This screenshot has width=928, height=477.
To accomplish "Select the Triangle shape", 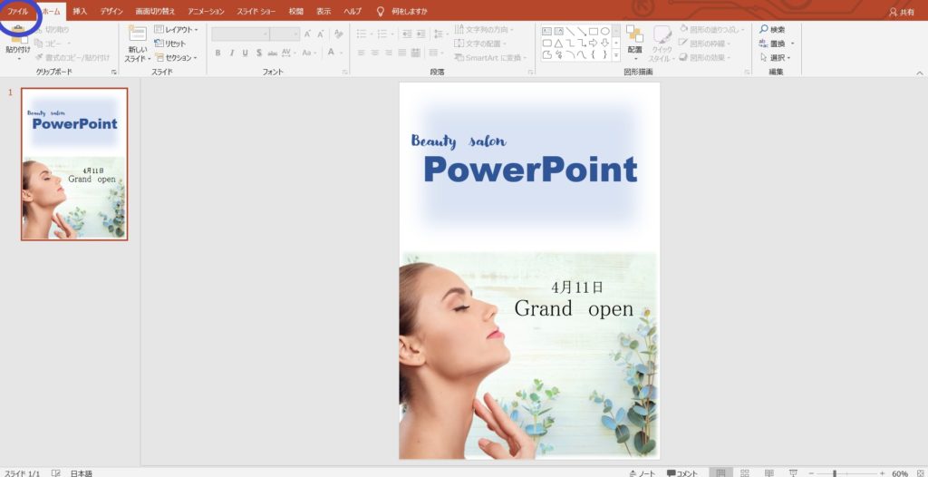I will (558, 43).
